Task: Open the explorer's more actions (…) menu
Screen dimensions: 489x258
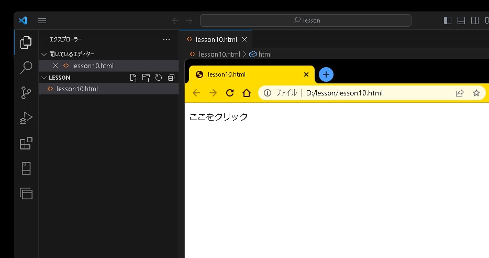Action: (166, 39)
